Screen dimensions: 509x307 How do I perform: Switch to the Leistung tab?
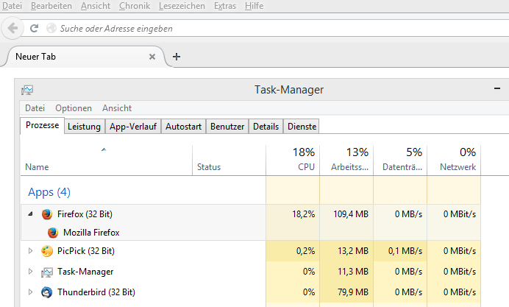84,127
